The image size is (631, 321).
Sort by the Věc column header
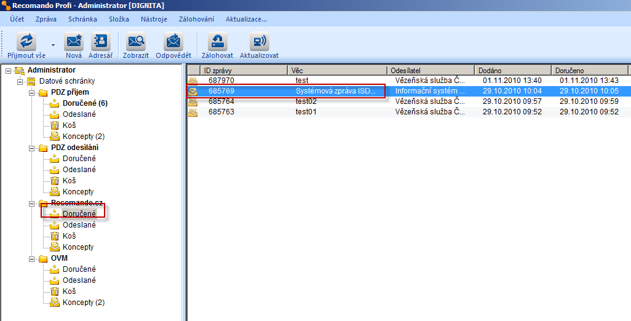click(x=337, y=70)
